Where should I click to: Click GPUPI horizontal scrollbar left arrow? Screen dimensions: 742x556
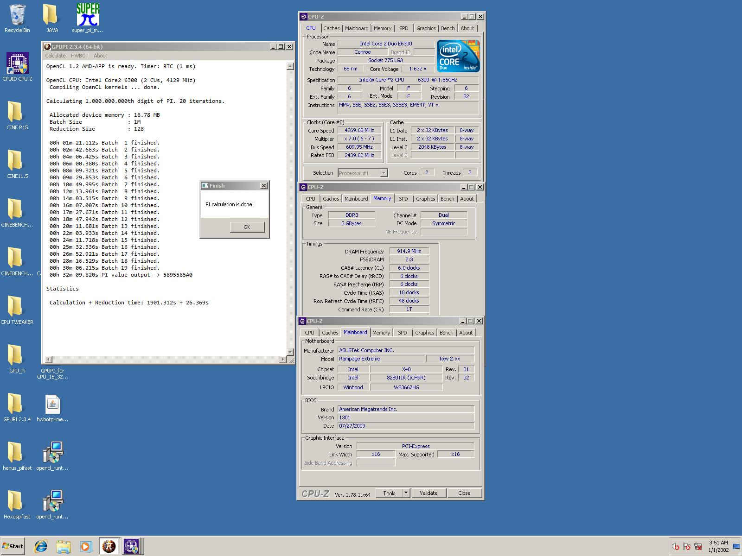49,360
